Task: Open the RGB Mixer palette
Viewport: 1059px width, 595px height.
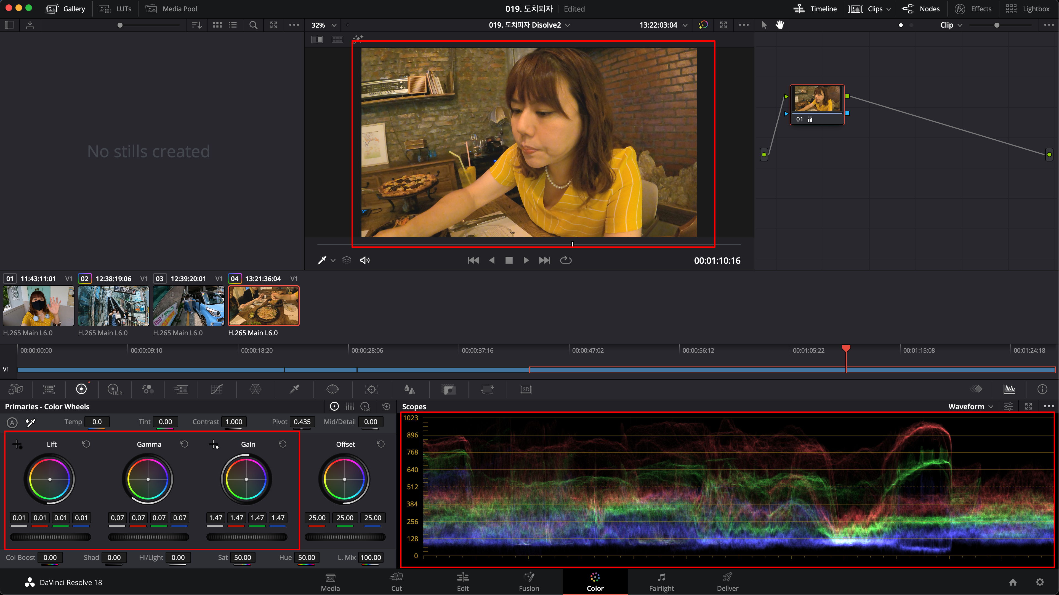Action: click(x=148, y=389)
